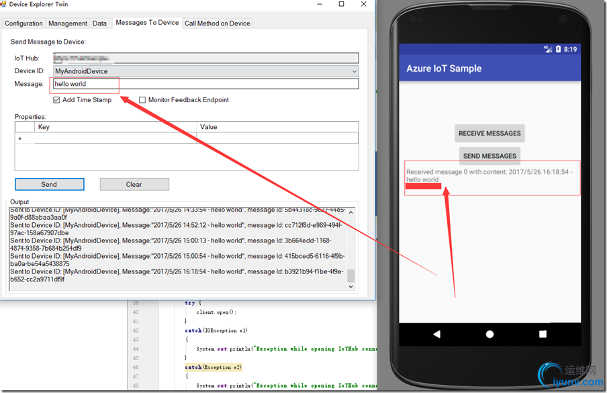Click Output scrollbar up arrow
Image resolution: width=607 pixels, height=393 pixels.
pyautogui.click(x=351, y=212)
